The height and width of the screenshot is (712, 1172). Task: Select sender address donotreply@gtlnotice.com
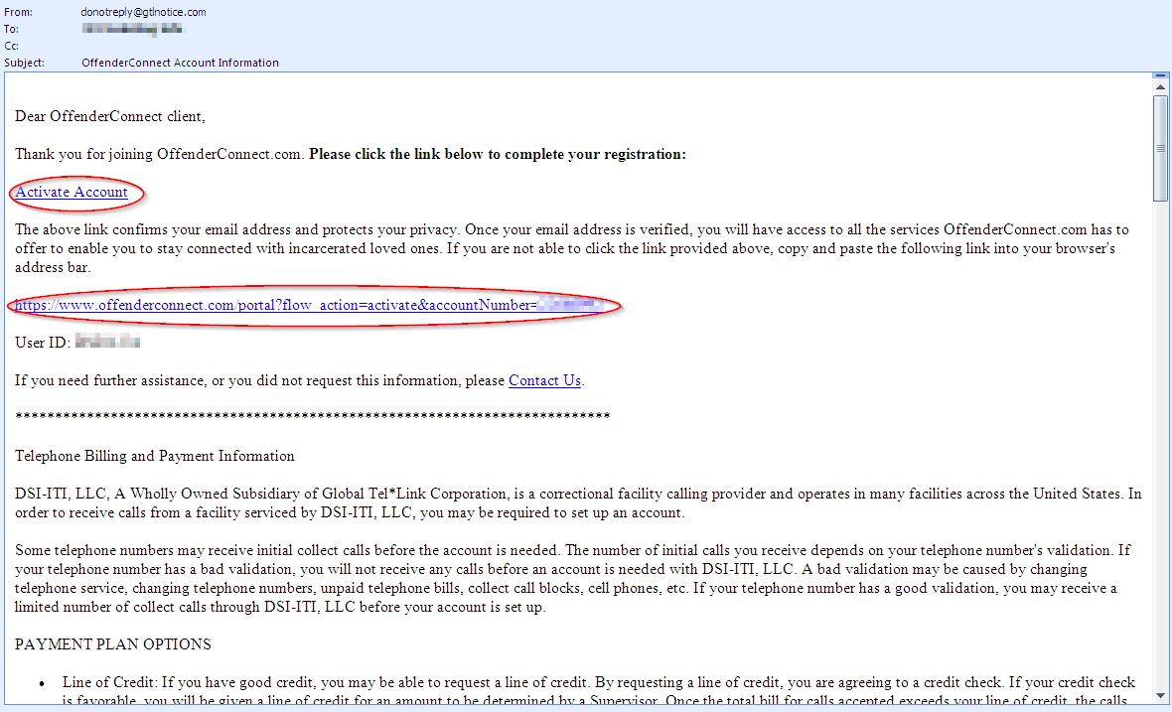click(x=143, y=12)
